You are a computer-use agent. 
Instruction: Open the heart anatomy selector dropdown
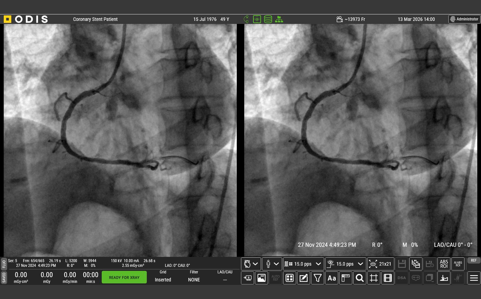[x=251, y=264]
